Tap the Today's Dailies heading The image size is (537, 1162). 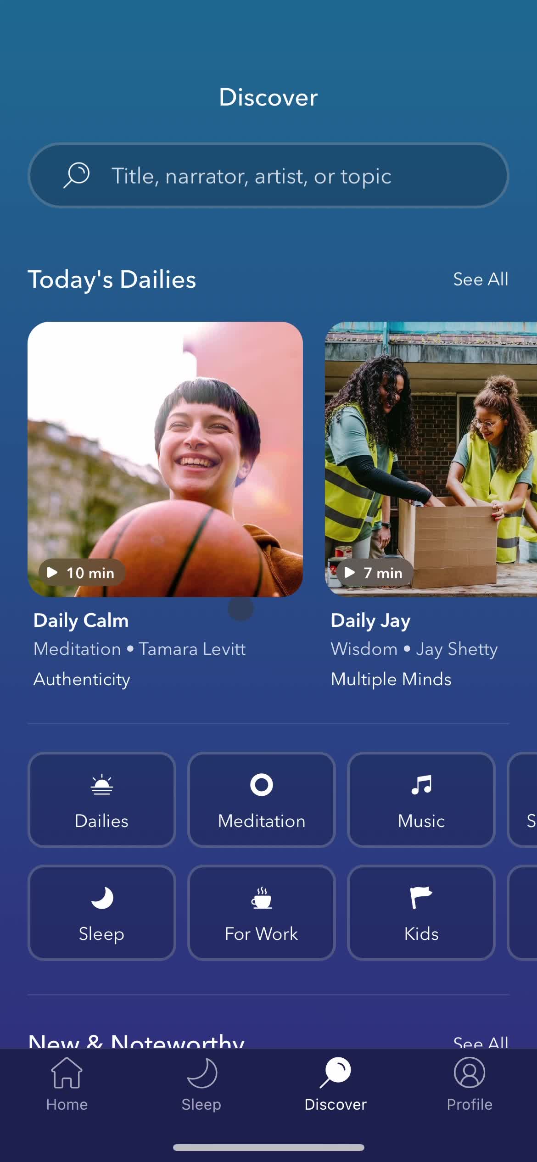tap(112, 279)
